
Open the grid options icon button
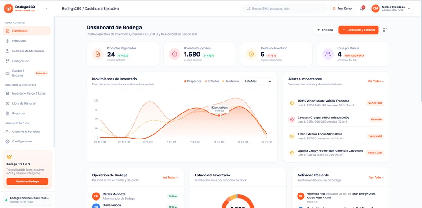[385, 30]
